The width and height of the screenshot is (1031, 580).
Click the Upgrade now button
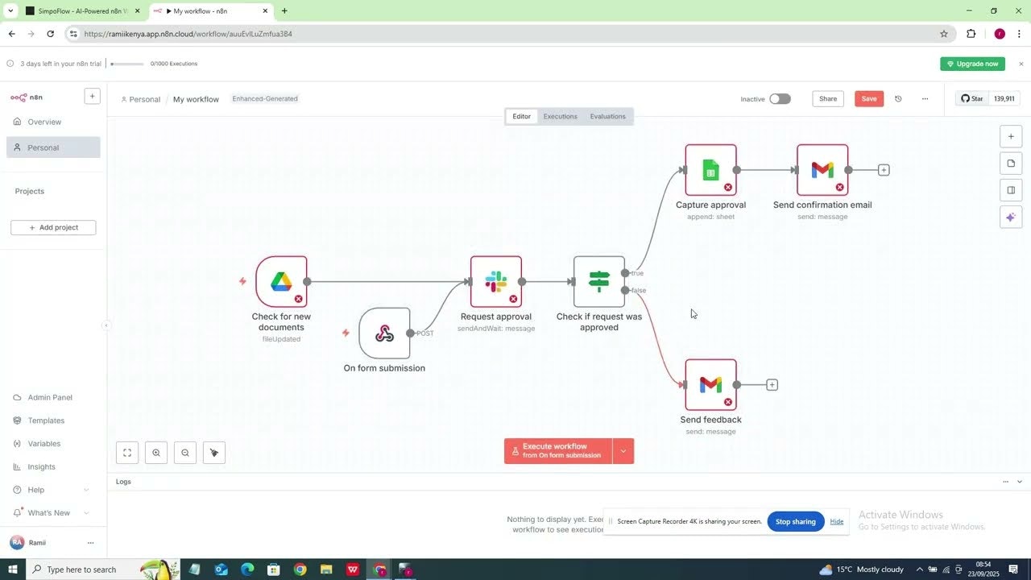click(x=973, y=64)
